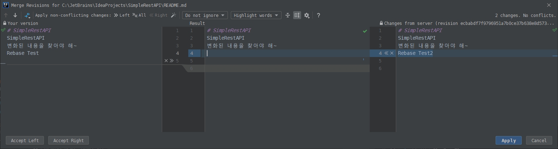Click 'Rebase Test' in Your version

pyautogui.click(x=23, y=53)
